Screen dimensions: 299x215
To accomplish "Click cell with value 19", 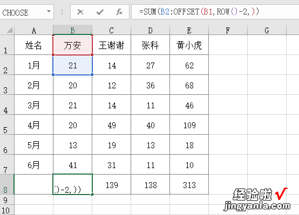I will 112,144.
